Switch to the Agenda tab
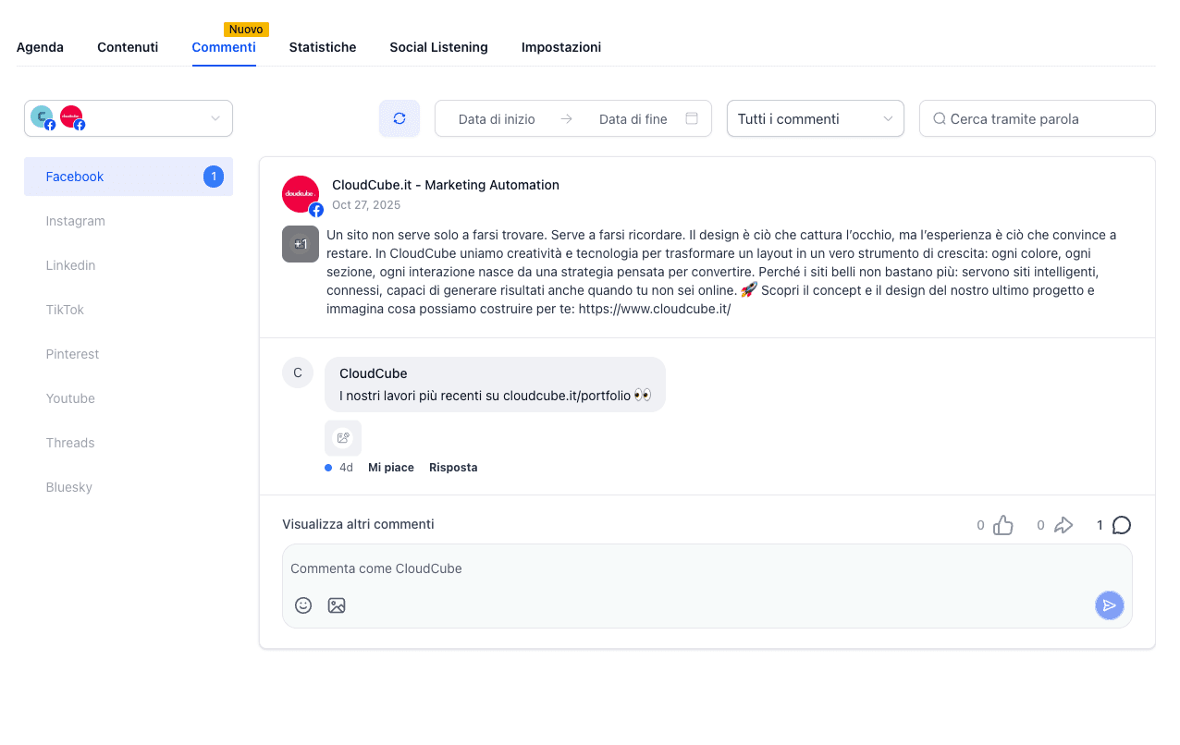This screenshot has width=1180, height=745. click(x=40, y=47)
